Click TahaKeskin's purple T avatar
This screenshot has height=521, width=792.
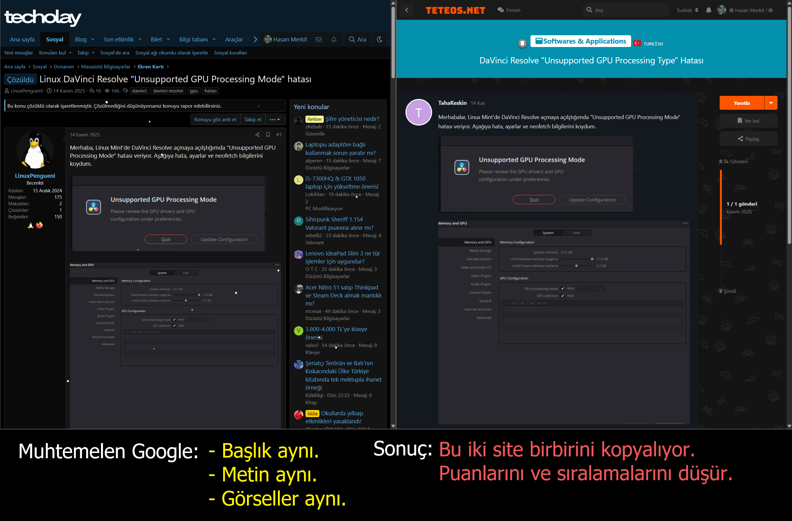pyautogui.click(x=418, y=112)
